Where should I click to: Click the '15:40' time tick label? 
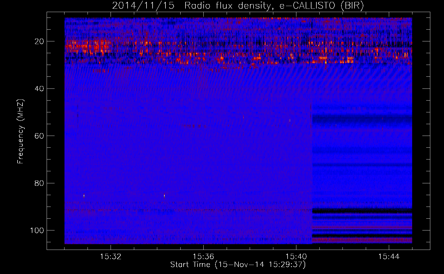coord(296,257)
